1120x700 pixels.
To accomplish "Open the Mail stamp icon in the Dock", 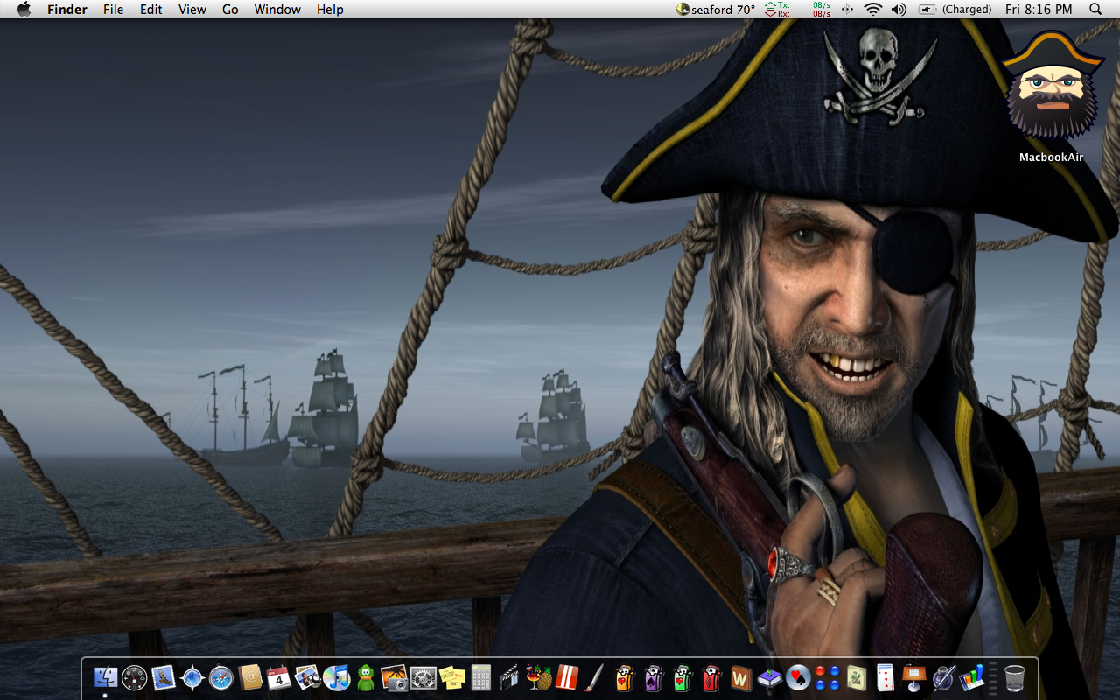I will [164, 677].
